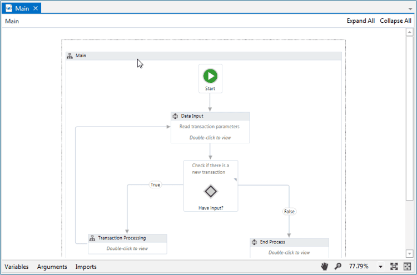Click the Data Input activity icon
The image size is (417, 275).
pyautogui.click(x=175, y=116)
